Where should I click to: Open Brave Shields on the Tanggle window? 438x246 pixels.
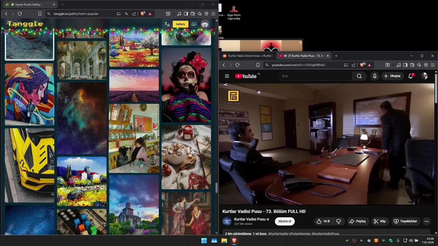coord(143,14)
